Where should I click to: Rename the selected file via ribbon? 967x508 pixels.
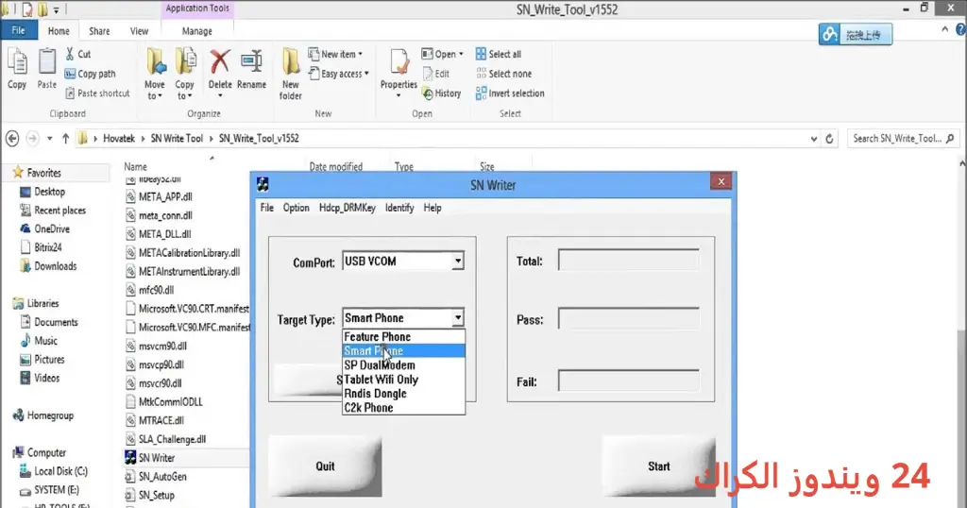[251, 70]
